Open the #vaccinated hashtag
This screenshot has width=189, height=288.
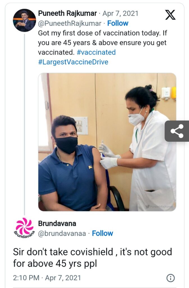96,52
